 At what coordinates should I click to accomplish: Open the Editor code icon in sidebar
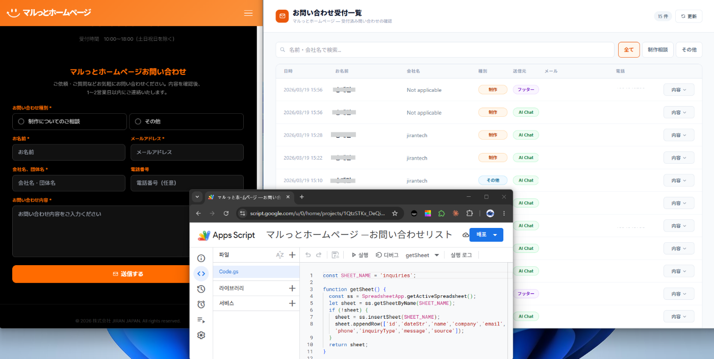coord(201,274)
